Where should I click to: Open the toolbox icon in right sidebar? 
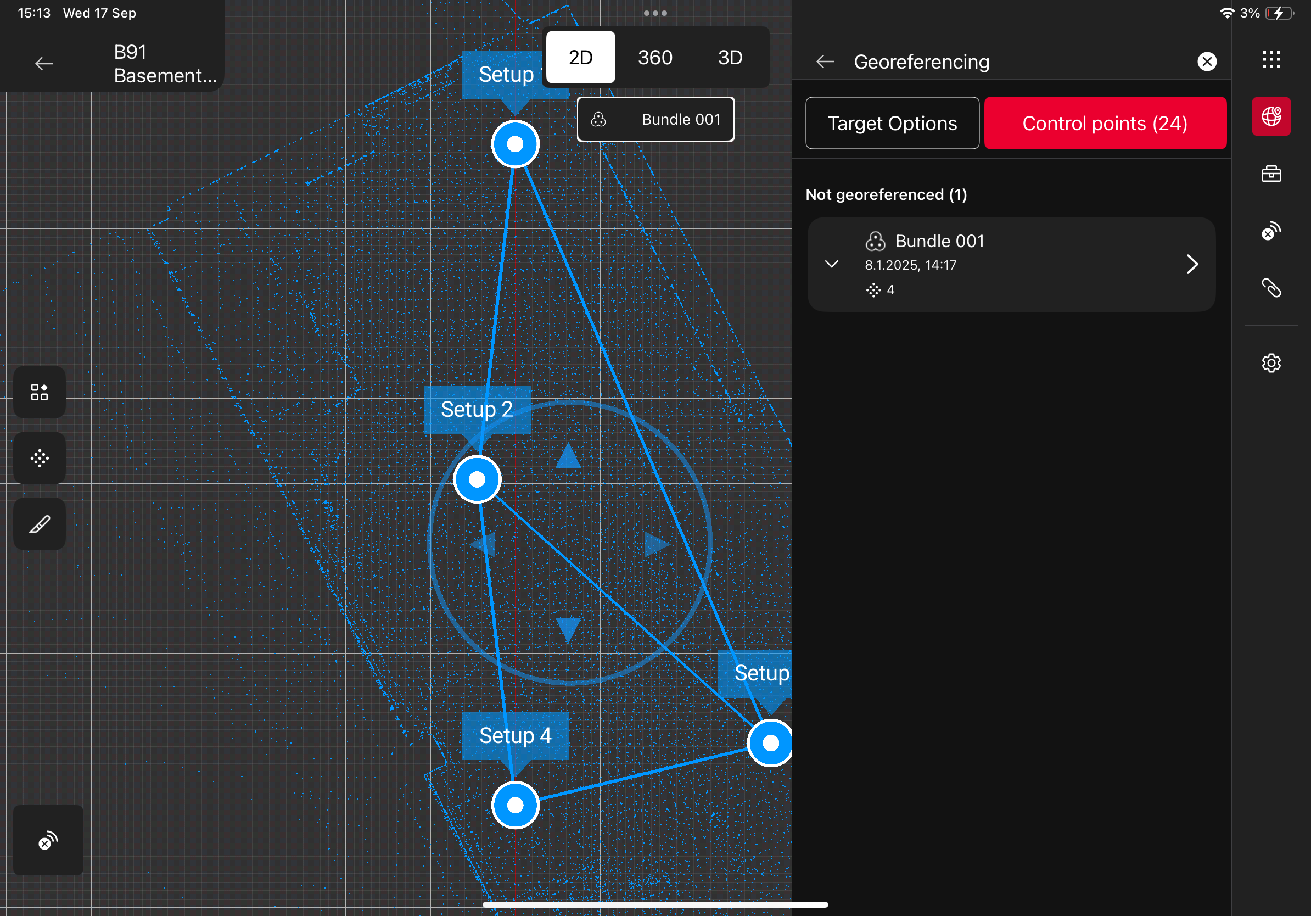point(1270,174)
